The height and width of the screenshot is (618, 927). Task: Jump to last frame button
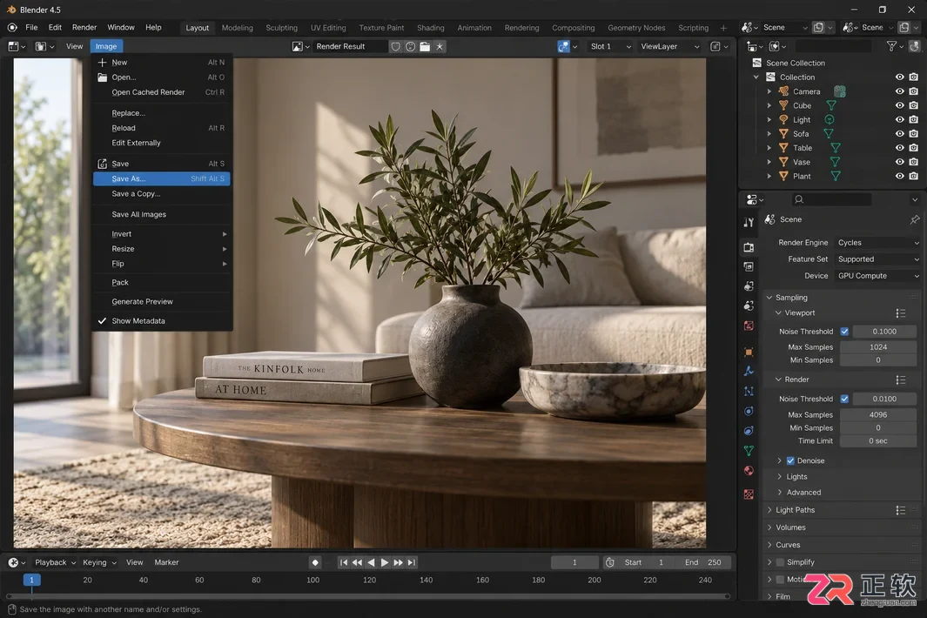[412, 562]
